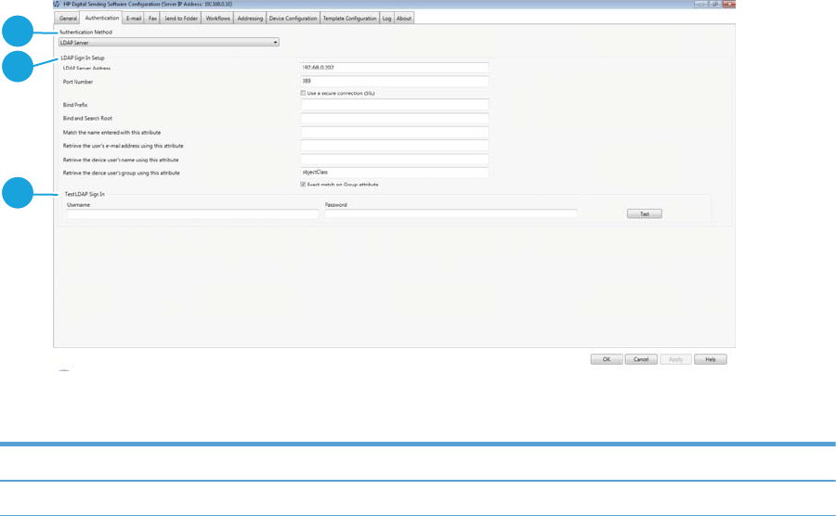
Task: Expand the Authentication Method dropdown
Action: [x=168, y=42]
